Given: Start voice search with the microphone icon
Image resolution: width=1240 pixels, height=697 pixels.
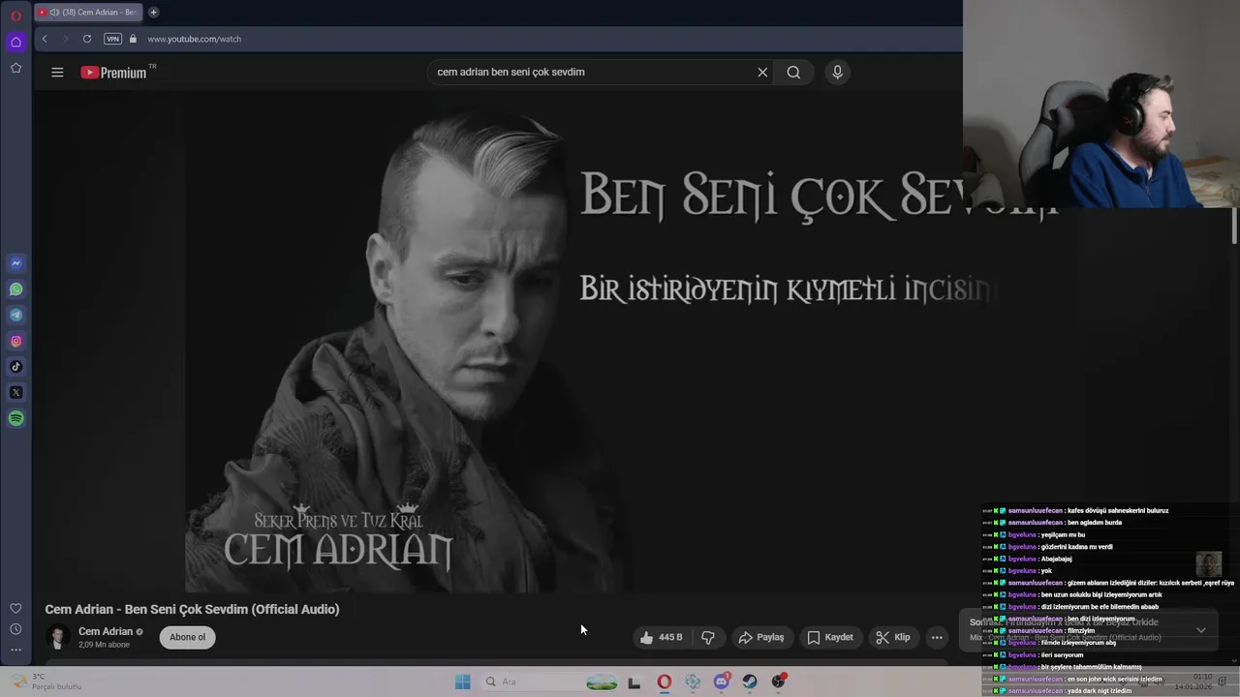Looking at the screenshot, I should click(838, 72).
